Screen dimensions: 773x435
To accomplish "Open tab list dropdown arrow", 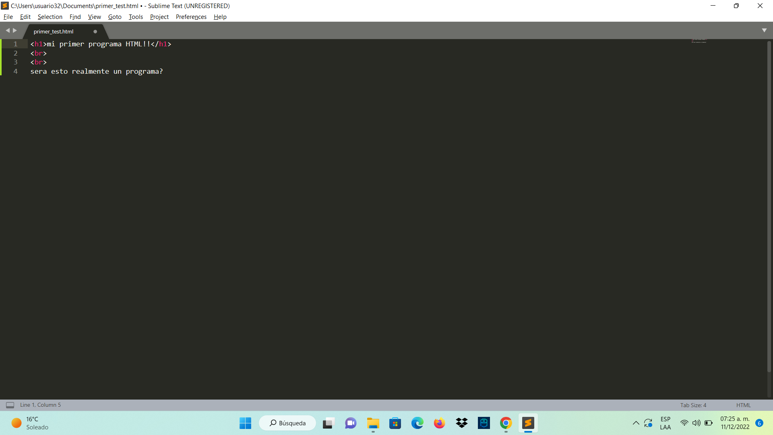I will pyautogui.click(x=764, y=31).
